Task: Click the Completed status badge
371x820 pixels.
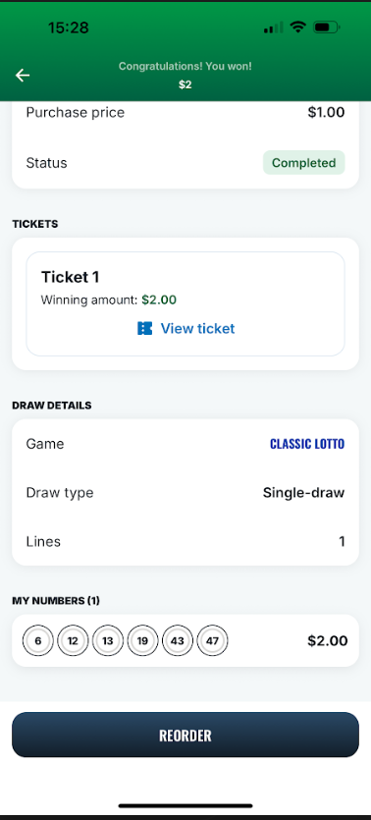Action: click(x=303, y=163)
